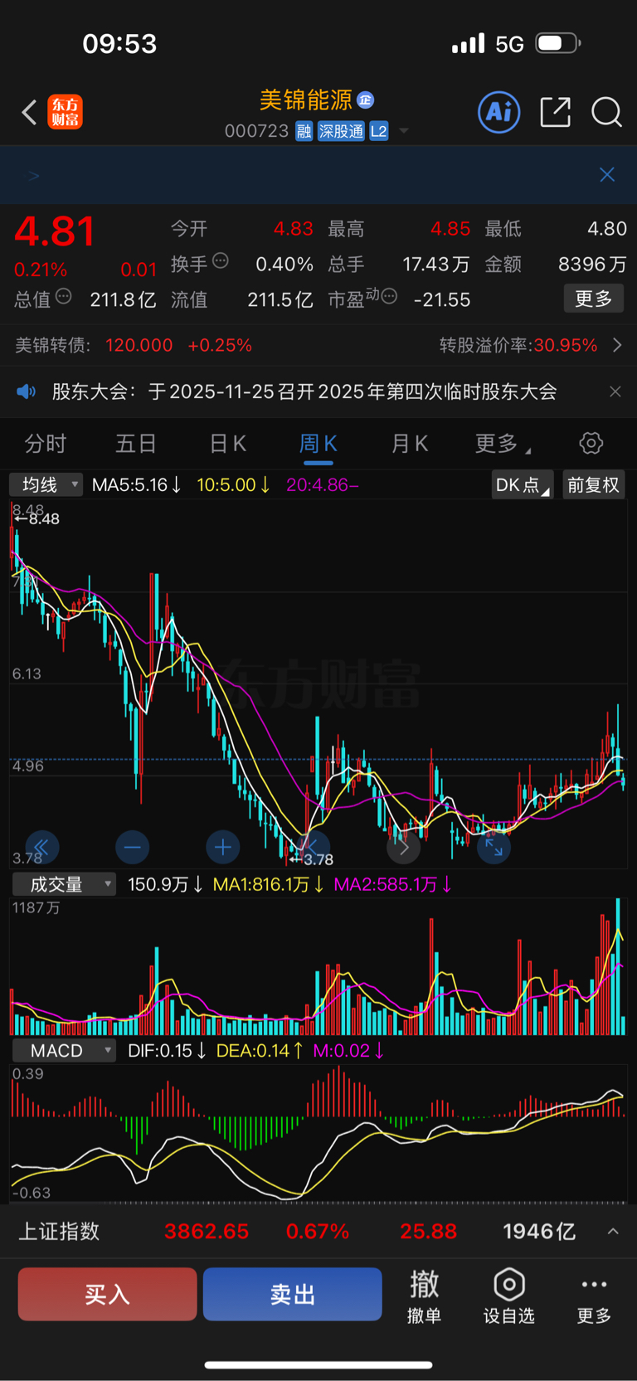637x1381 pixels.
Task: Open the 均线 indicator dropdown
Action: (x=46, y=484)
